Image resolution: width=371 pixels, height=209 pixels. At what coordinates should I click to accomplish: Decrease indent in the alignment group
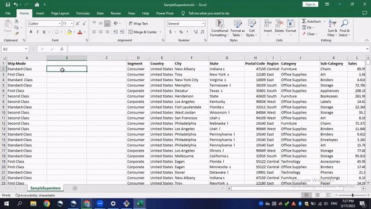[x=115, y=32]
